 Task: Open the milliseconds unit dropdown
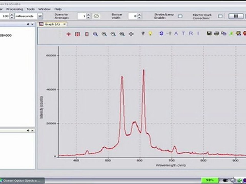click(40, 16)
